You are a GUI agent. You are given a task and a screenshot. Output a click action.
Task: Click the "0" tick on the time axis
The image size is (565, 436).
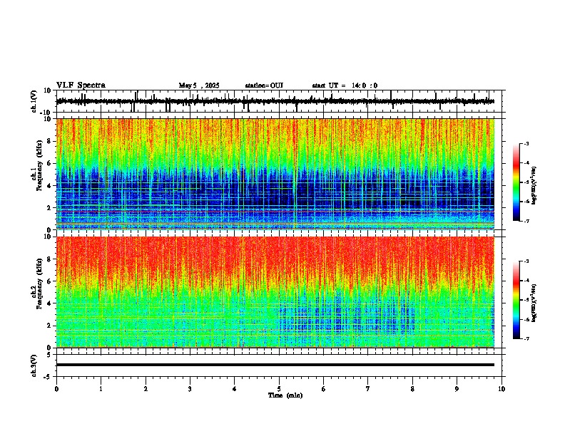[x=56, y=389]
